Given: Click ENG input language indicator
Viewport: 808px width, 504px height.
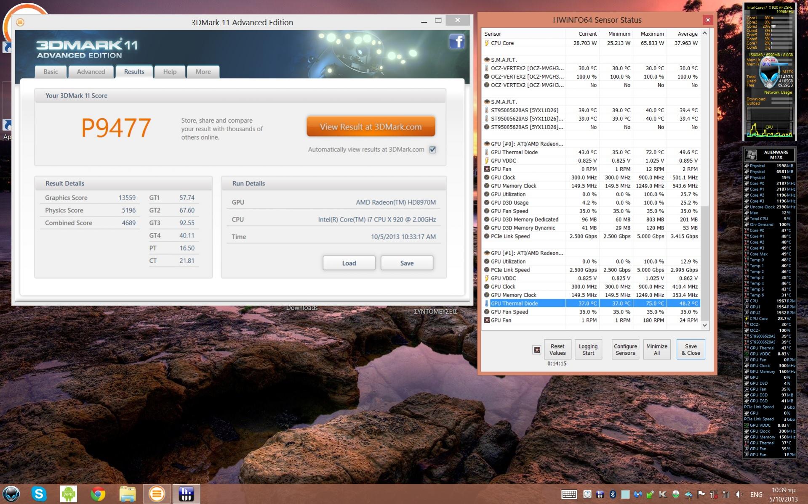Looking at the screenshot, I should (x=756, y=494).
